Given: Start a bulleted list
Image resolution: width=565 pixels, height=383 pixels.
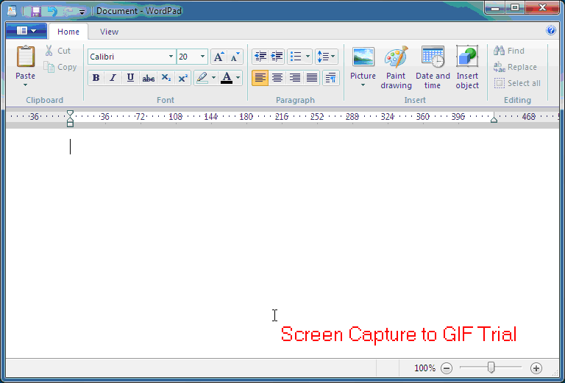Looking at the screenshot, I should pyautogui.click(x=296, y=57).
